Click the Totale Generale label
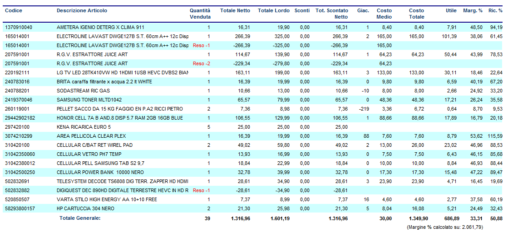Image resolution: width=508 pixels, height=232 pixels. click(x=80, y=218)
